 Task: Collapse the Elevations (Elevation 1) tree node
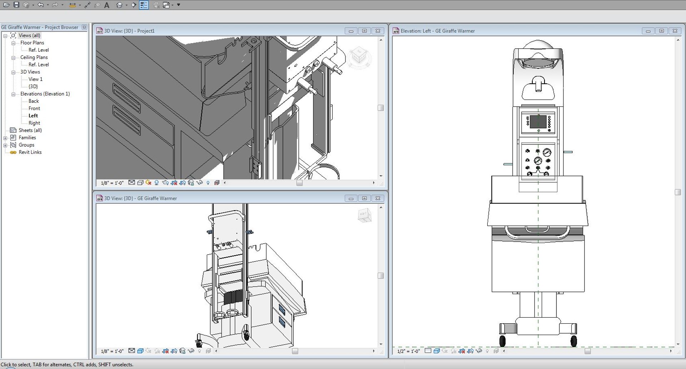13,94
